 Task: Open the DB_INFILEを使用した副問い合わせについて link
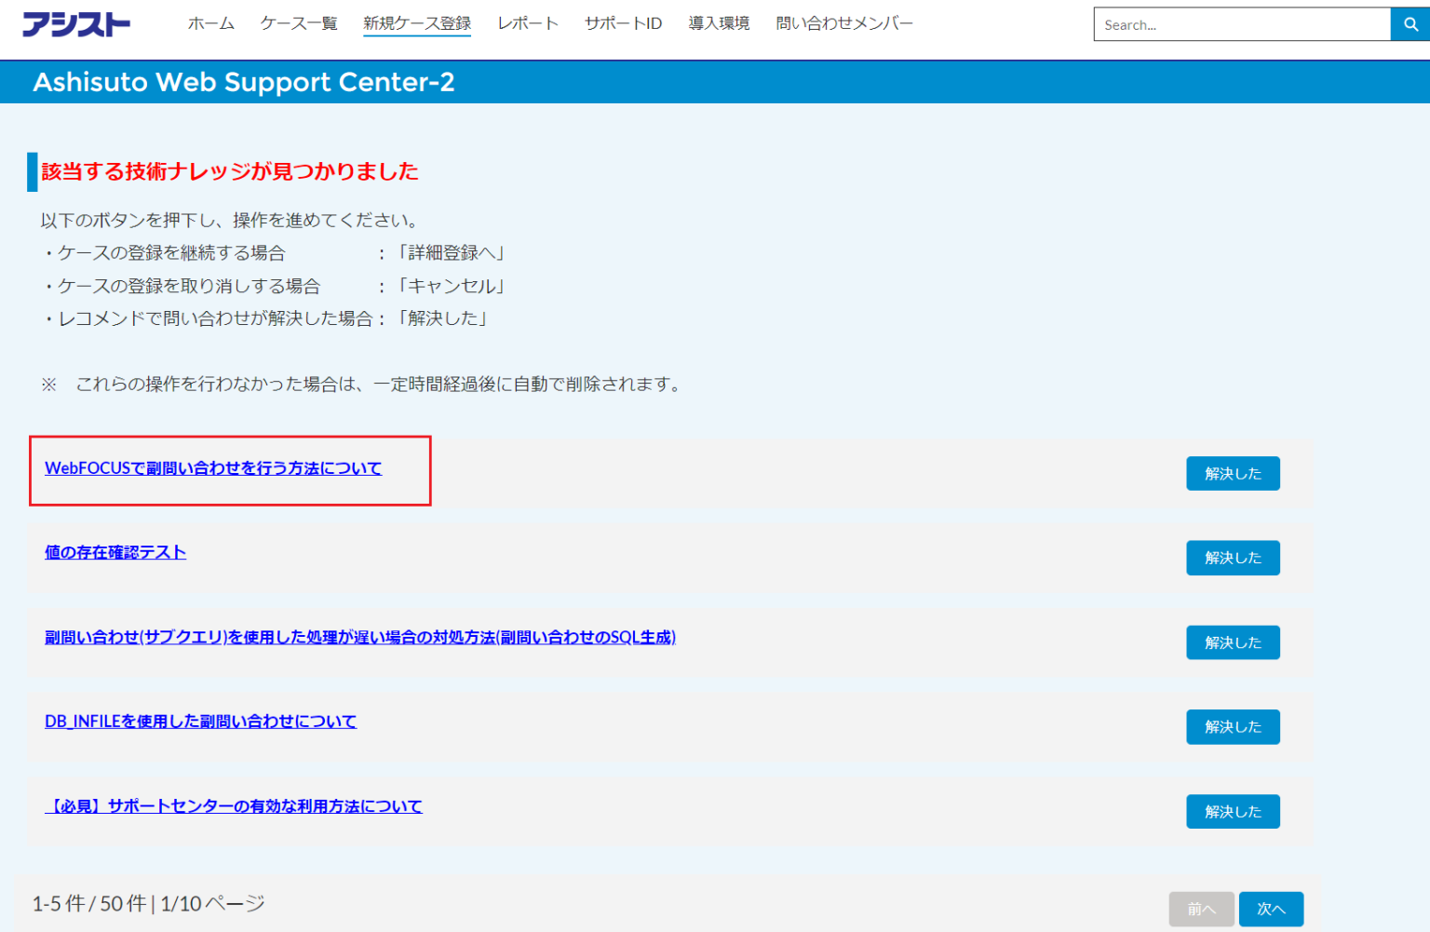pos(200,722)
